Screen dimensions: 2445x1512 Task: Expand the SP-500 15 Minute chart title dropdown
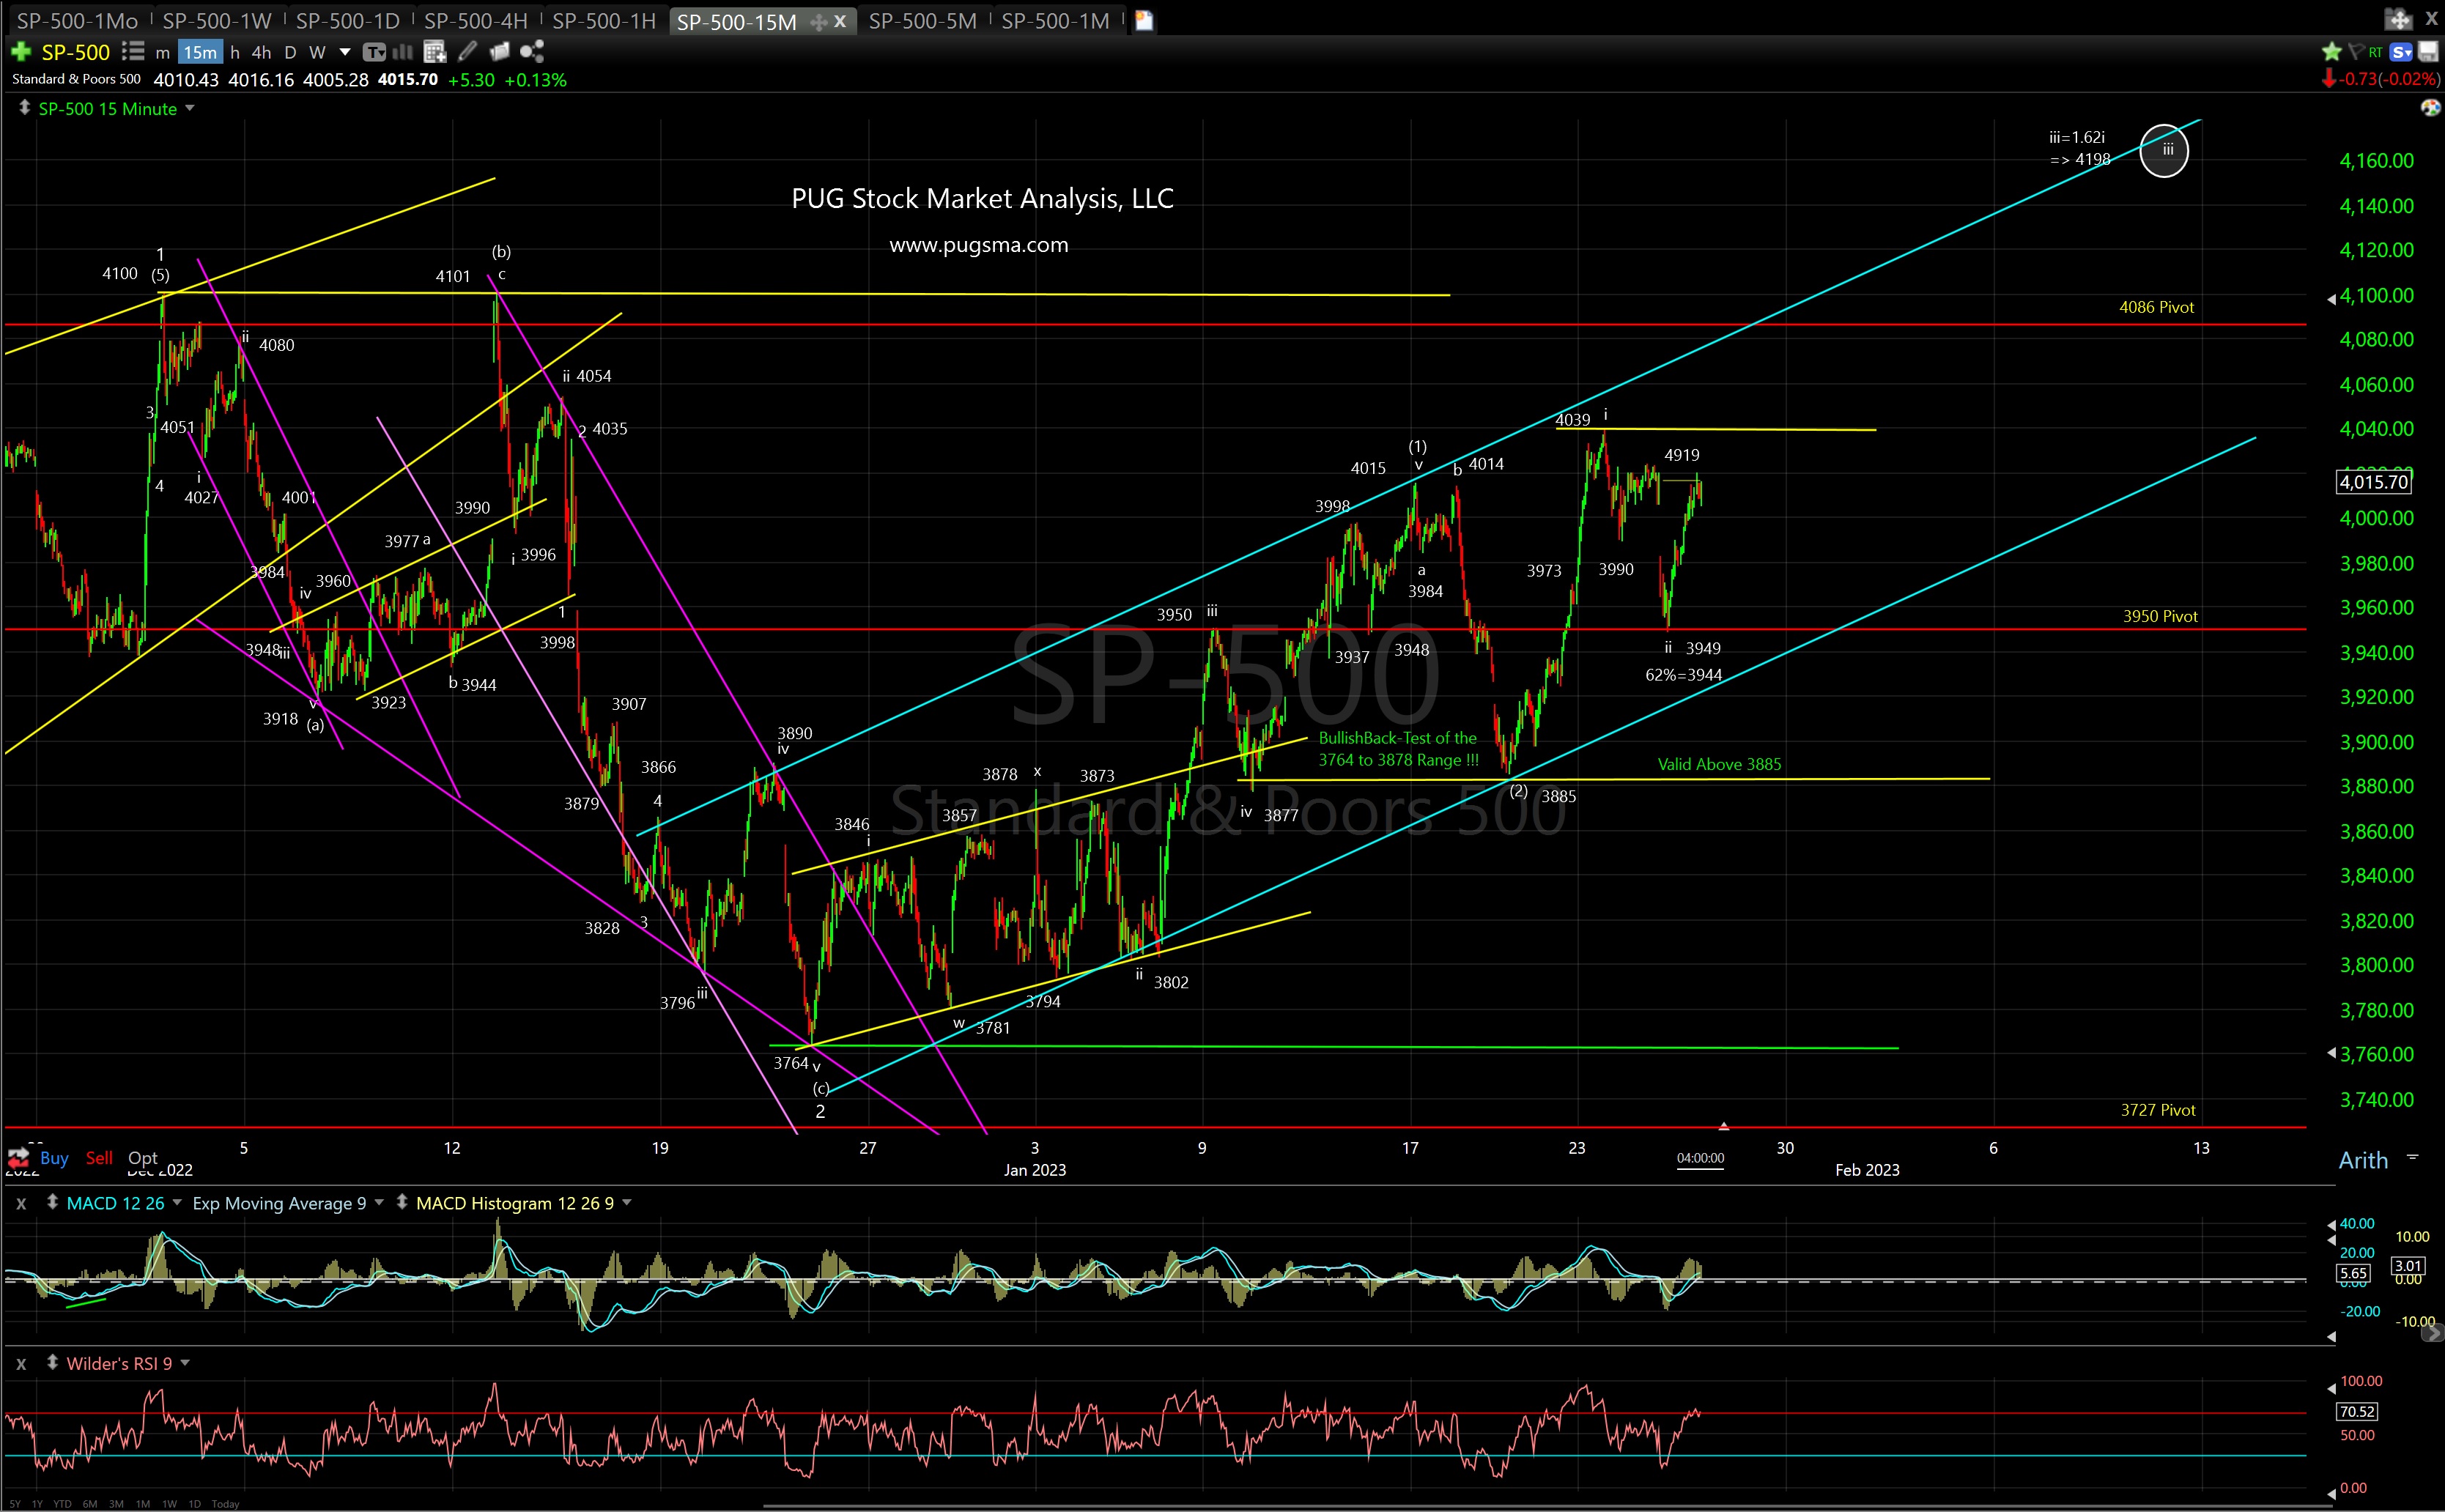[x=191, y=109]
